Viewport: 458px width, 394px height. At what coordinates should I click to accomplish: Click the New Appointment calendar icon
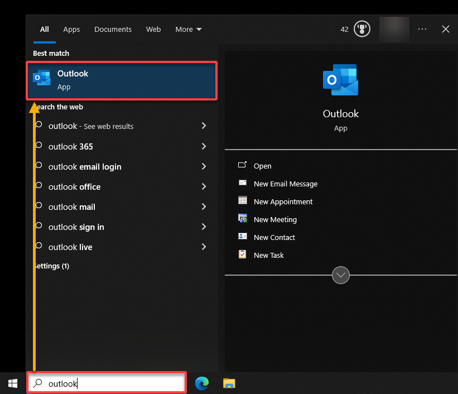pos(243,200)
